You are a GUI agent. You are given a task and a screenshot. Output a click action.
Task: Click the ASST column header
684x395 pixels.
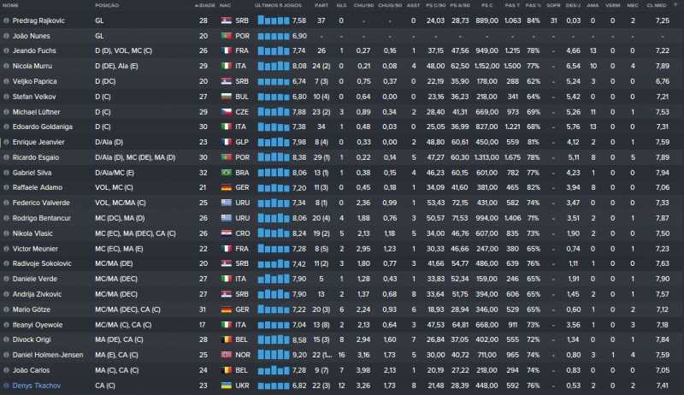tap(412, 5)
